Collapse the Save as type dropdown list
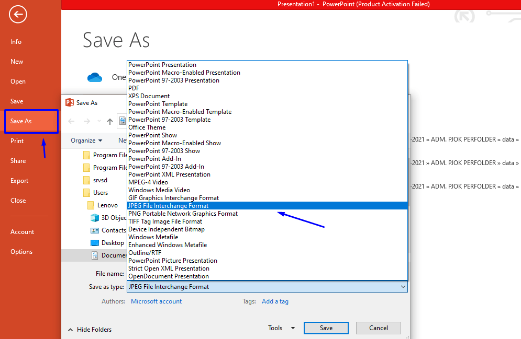 pos(403,286)
